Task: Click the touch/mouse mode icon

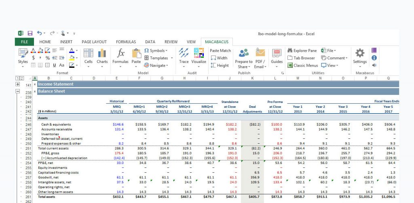Action: (x=63, y=33)
